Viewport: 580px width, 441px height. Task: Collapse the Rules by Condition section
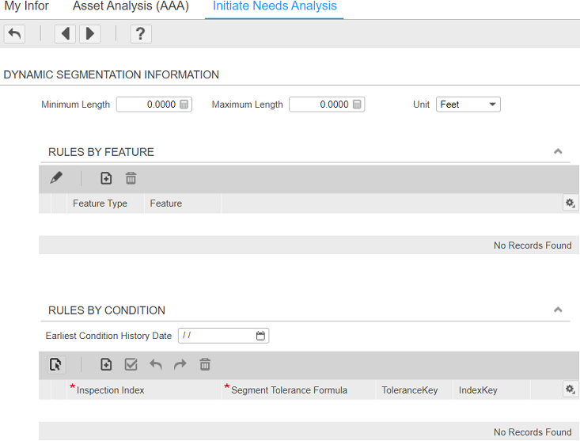click(558, 310)
